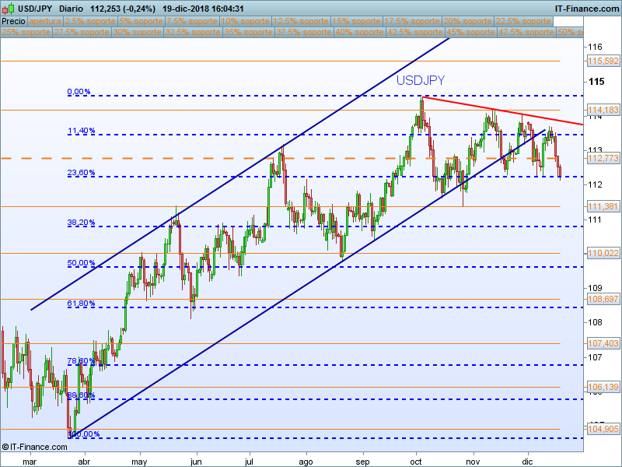Open the 35% soporte tab
The image size is (622, 467).
pos(248,32)
